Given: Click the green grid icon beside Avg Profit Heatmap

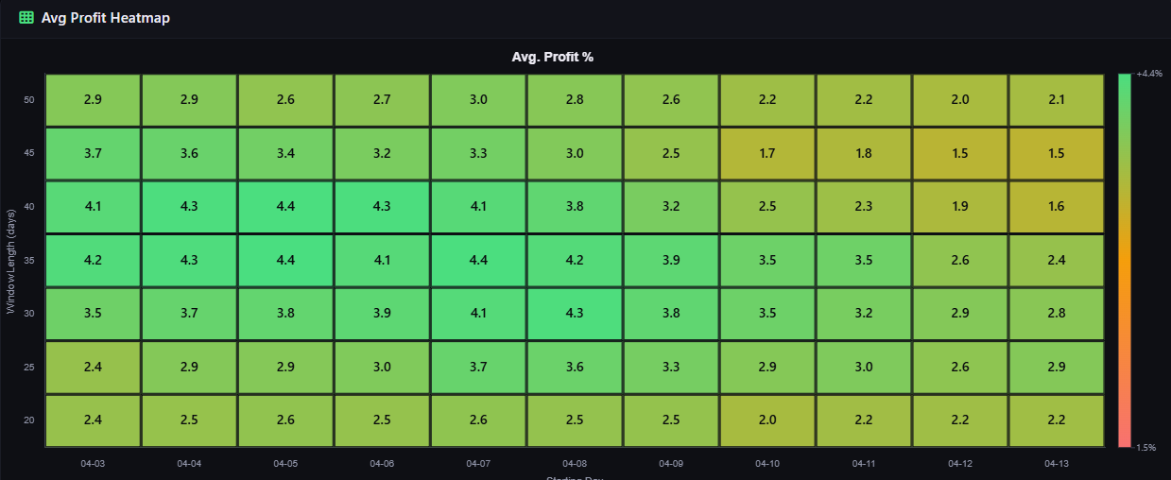Looking at the screenshot, I should click(26, 18).
